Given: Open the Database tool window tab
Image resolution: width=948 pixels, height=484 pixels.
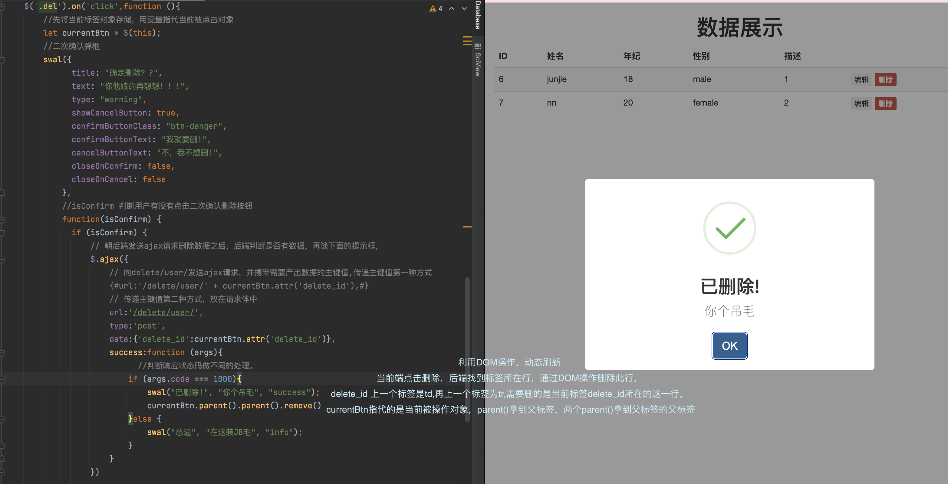Looking at the screenshot, I should (478, 15).
